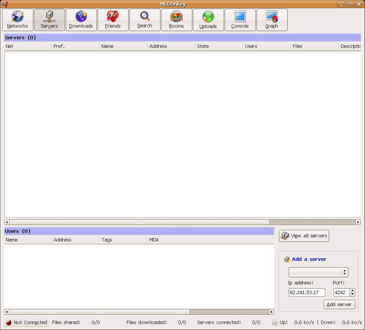
Task: Click the Add a server heading text
Action: click(309, 259)
